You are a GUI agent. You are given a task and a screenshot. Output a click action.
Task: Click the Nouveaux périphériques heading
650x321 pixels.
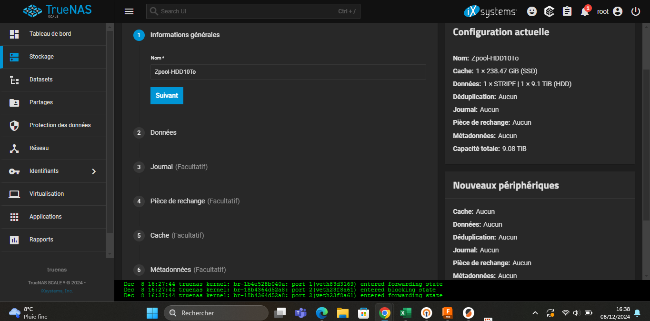(506, 185)
